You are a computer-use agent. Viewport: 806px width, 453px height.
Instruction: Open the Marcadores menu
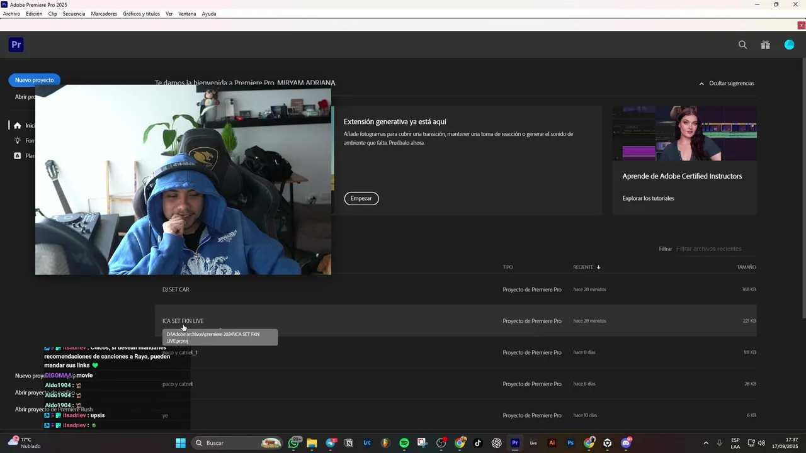click(x=104, y=14)
